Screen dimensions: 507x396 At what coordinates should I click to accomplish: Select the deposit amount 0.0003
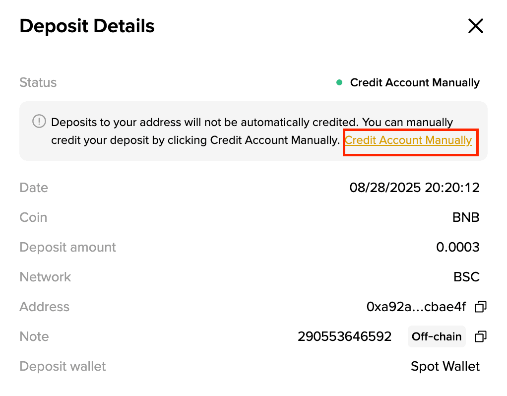(457, 248)
